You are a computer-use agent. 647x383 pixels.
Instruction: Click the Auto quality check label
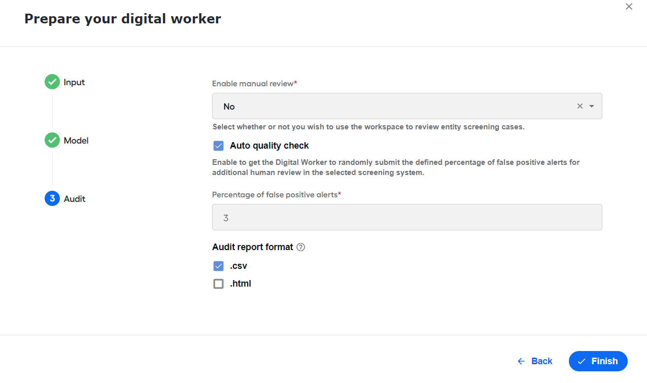click(x=269, y=146)
